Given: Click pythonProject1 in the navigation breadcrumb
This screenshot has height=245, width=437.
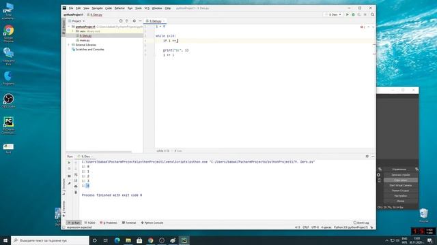Looking at the screenshot, I should [74, 15].
